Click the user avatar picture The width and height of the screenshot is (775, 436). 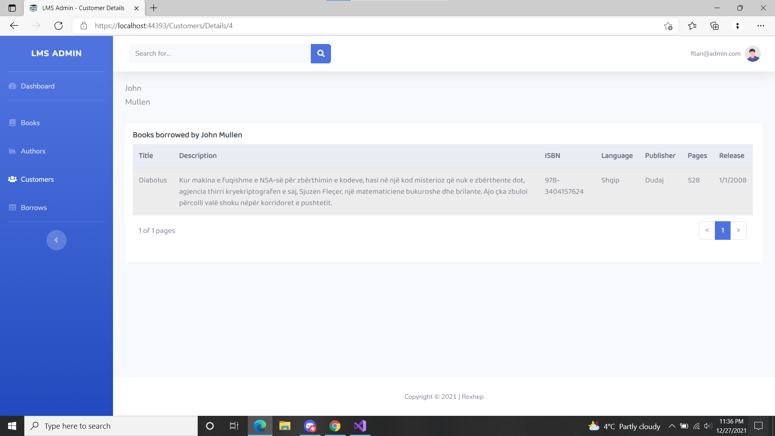point(752,54)
